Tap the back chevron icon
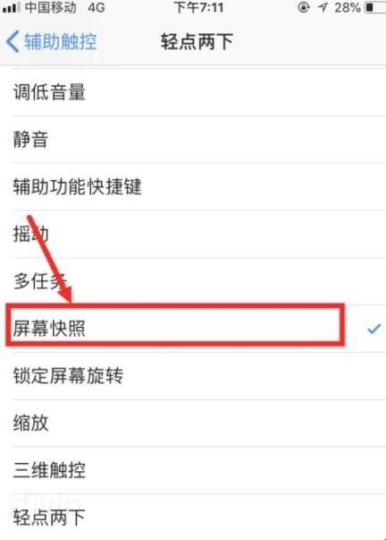The image size is (386, 540). pyautogui.click(x=13, y=41)
